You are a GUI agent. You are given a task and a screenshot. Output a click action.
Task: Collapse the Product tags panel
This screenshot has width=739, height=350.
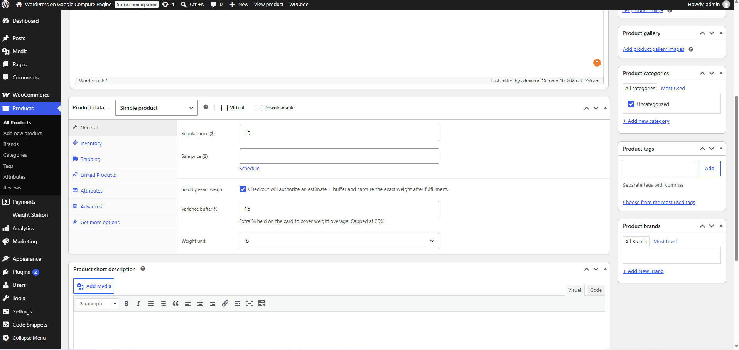coord(721,149)
